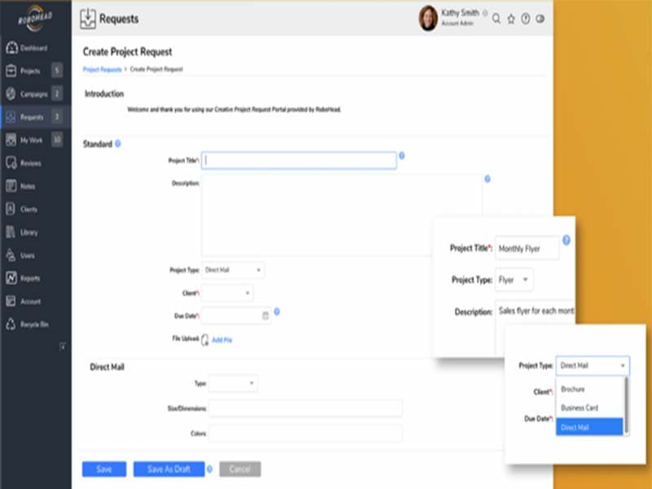Image resolution: width=652 pixels, height=489 pixels.
Task: Open the calendar picker in Due Date field
Action: (x=266, y=316)
